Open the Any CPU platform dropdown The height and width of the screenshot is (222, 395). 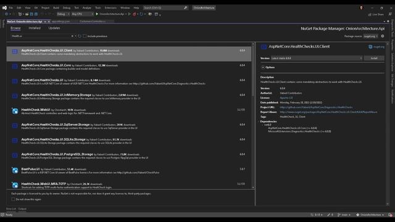[x=82, y=14]
